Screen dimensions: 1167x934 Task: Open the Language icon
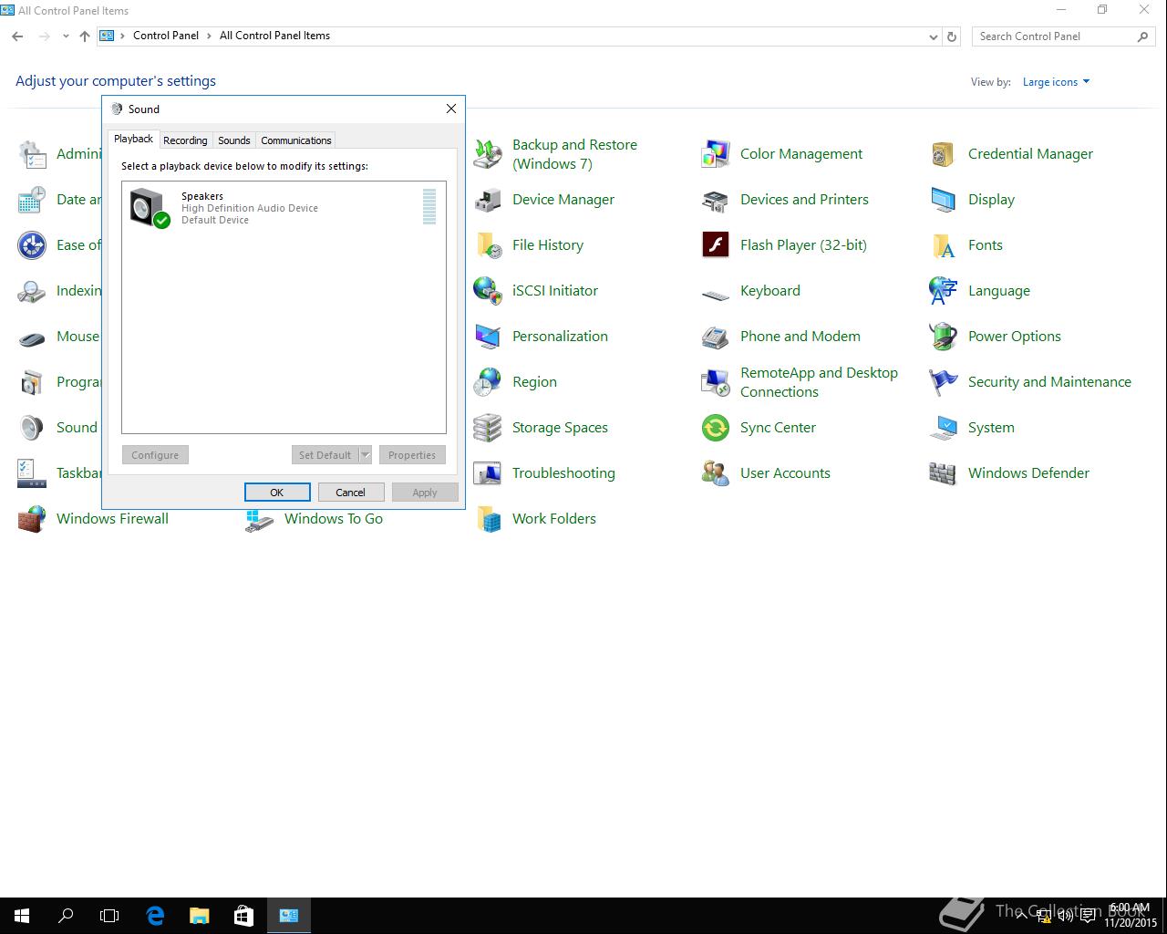click(x=944, y=291)
